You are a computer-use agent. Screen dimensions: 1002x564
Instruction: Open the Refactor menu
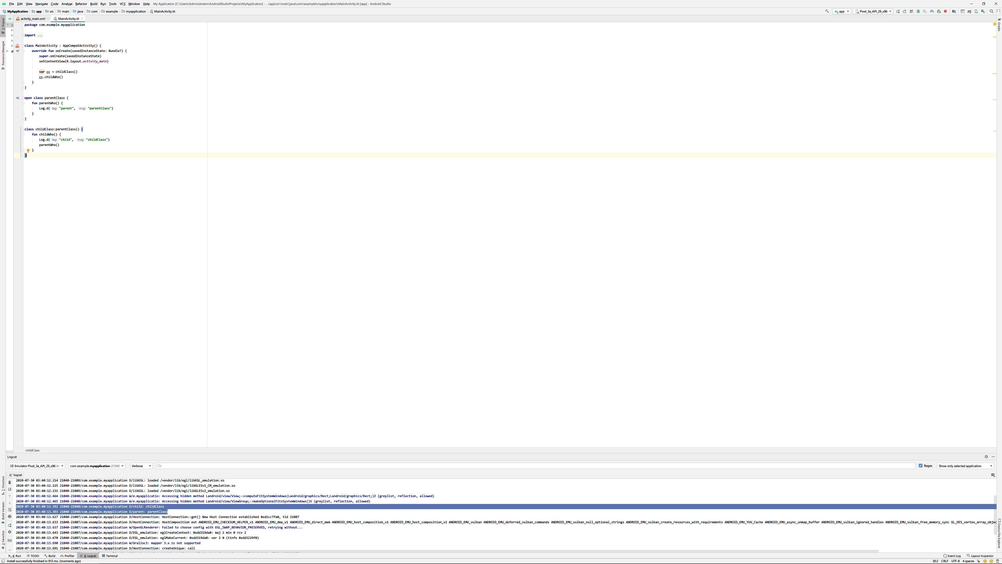click(81, 4)
